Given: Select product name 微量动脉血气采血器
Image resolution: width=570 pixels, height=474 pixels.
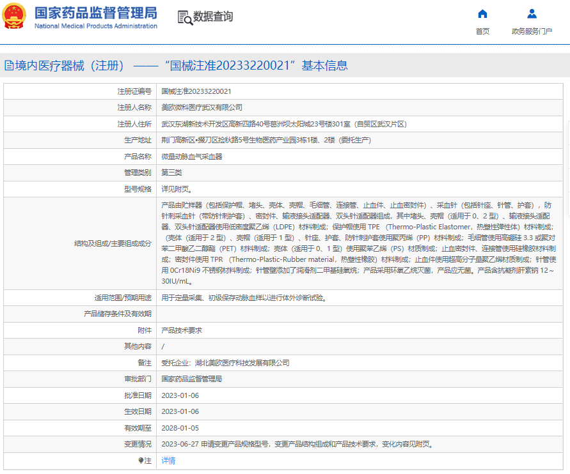Looking at the screenshot, I should (x=191, y=157).
